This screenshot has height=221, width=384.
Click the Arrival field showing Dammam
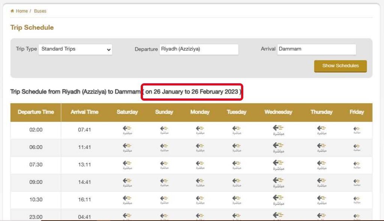point(317,49)
